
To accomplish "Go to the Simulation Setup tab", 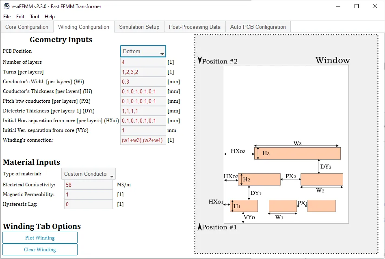I will point(139,27).
